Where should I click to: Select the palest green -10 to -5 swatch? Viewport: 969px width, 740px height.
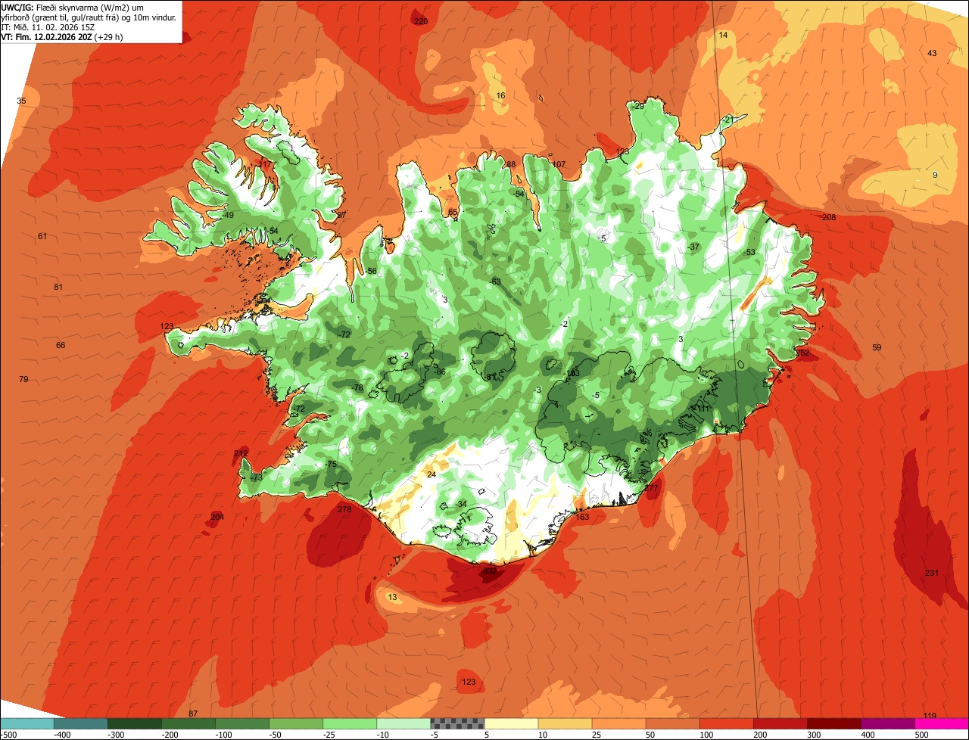point(403,723)
